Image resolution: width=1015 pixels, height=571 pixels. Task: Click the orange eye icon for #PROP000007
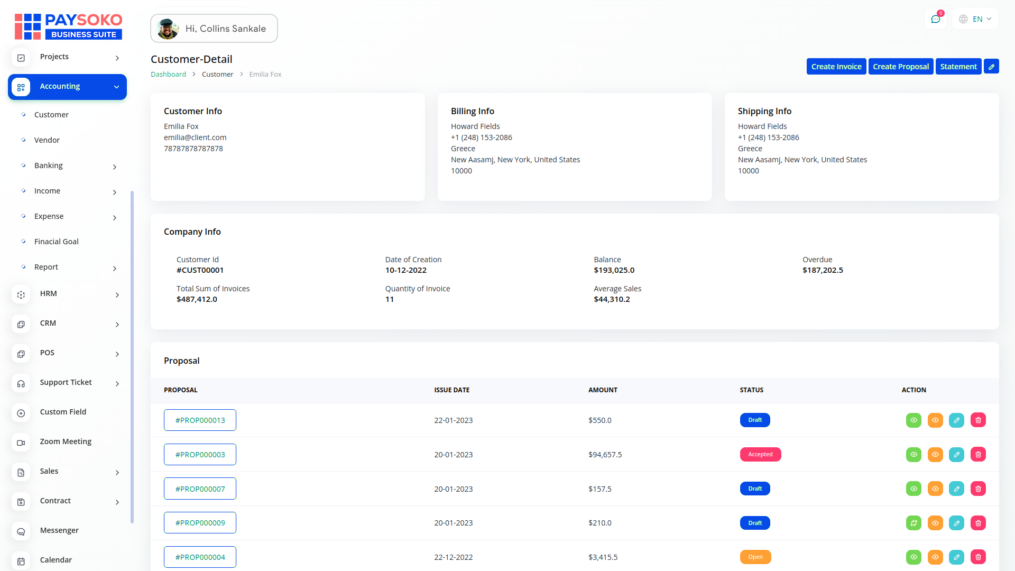point(935,489)
